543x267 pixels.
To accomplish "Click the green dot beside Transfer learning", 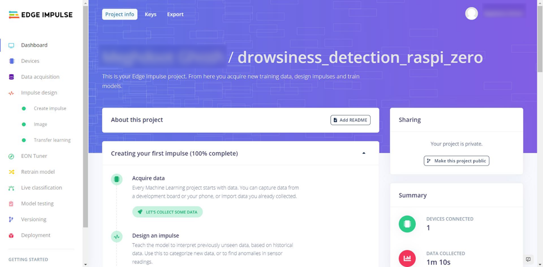I will 23,140.
